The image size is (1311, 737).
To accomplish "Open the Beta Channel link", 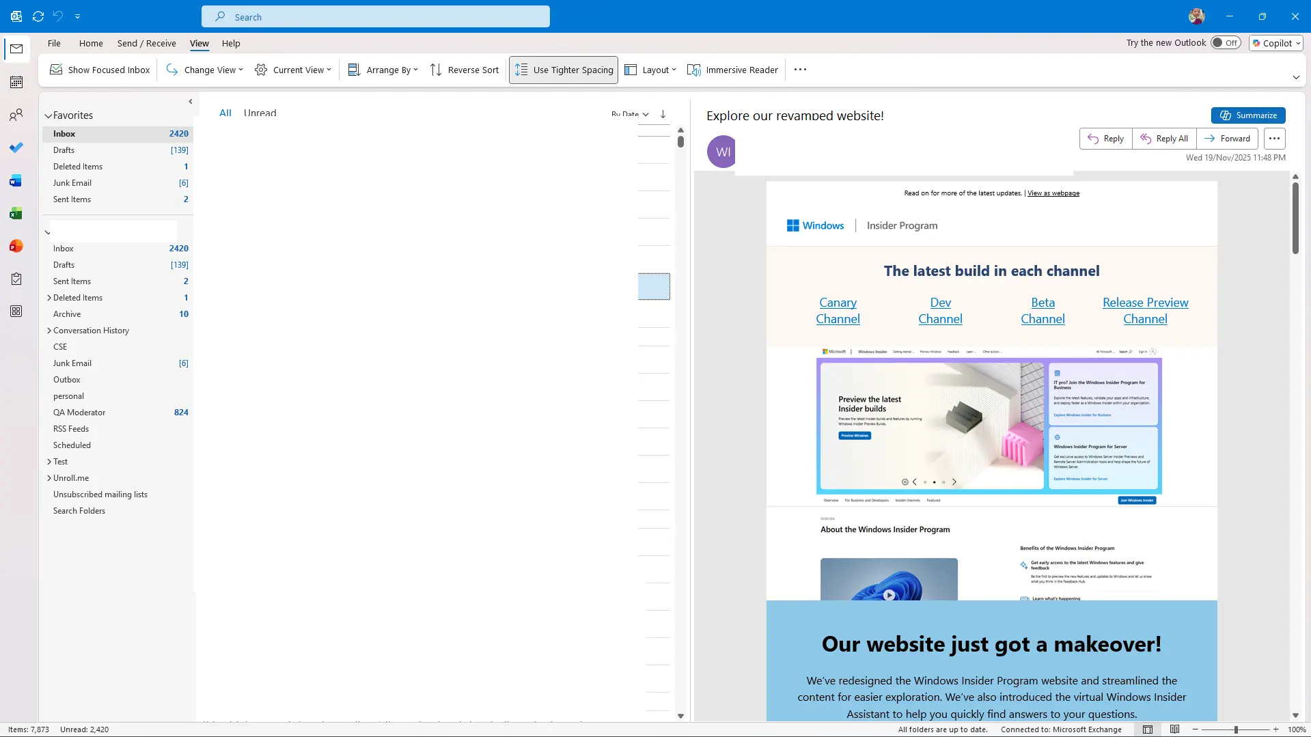I will point(1043,311).
